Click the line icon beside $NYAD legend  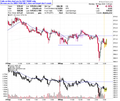tap(8, 67)
